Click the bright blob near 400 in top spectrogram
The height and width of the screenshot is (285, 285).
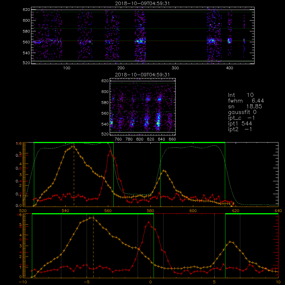point(230,41)
